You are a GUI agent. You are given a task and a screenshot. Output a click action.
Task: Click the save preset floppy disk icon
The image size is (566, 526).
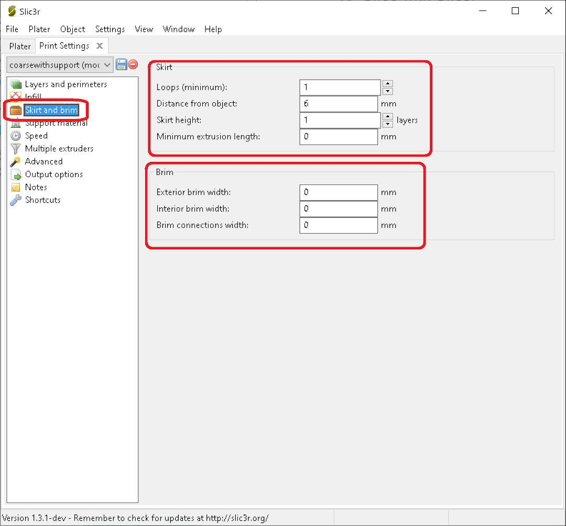(x=121, y=64)
